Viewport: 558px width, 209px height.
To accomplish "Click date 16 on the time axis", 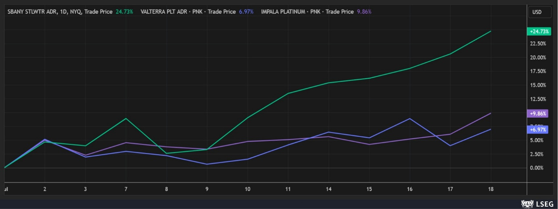I will pos(410,189).
